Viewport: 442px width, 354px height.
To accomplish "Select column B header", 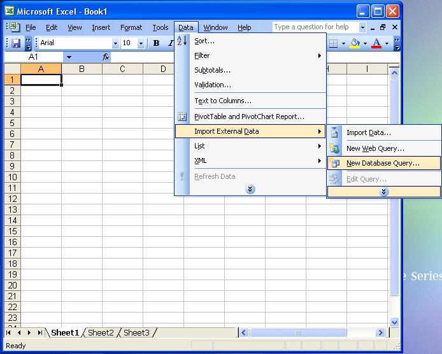I will (x=82, y=69).
